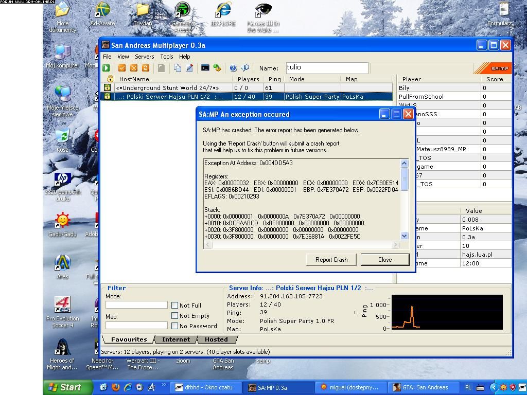Toggle the Not Empty filter checkbox
Image resolution: width=527 pixels, height=395 pixels.
click(x=175, y=316)
